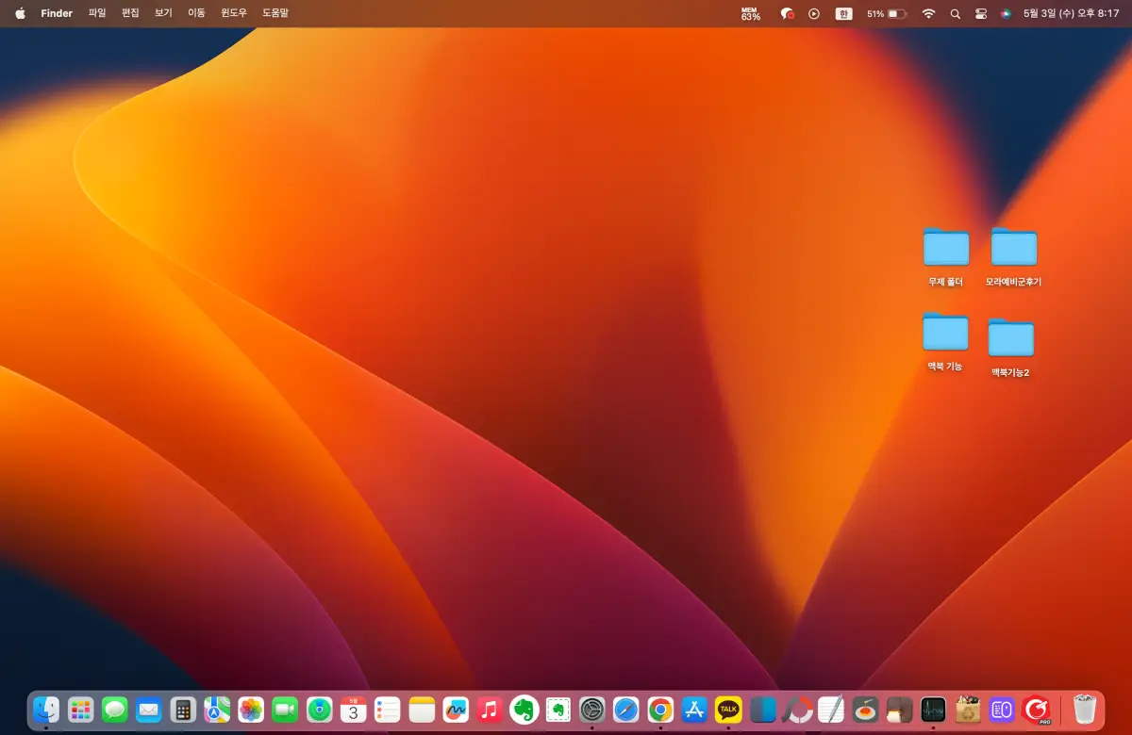Image resolution: width=1132 pixels, height=735 pixels.
Task: Launch FaceTime from the Dock
Action: pos(285,710)
